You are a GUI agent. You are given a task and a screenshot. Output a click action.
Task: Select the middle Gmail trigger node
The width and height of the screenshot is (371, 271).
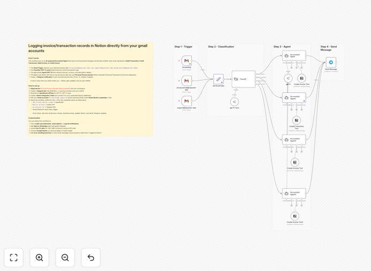point(187,81)
